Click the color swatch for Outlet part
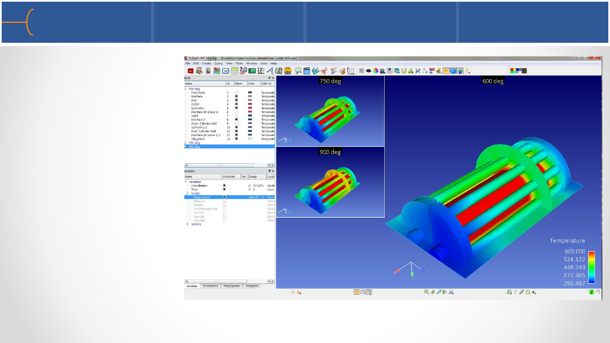The width and height of the screenshot is (610, 343). point(250,104)
